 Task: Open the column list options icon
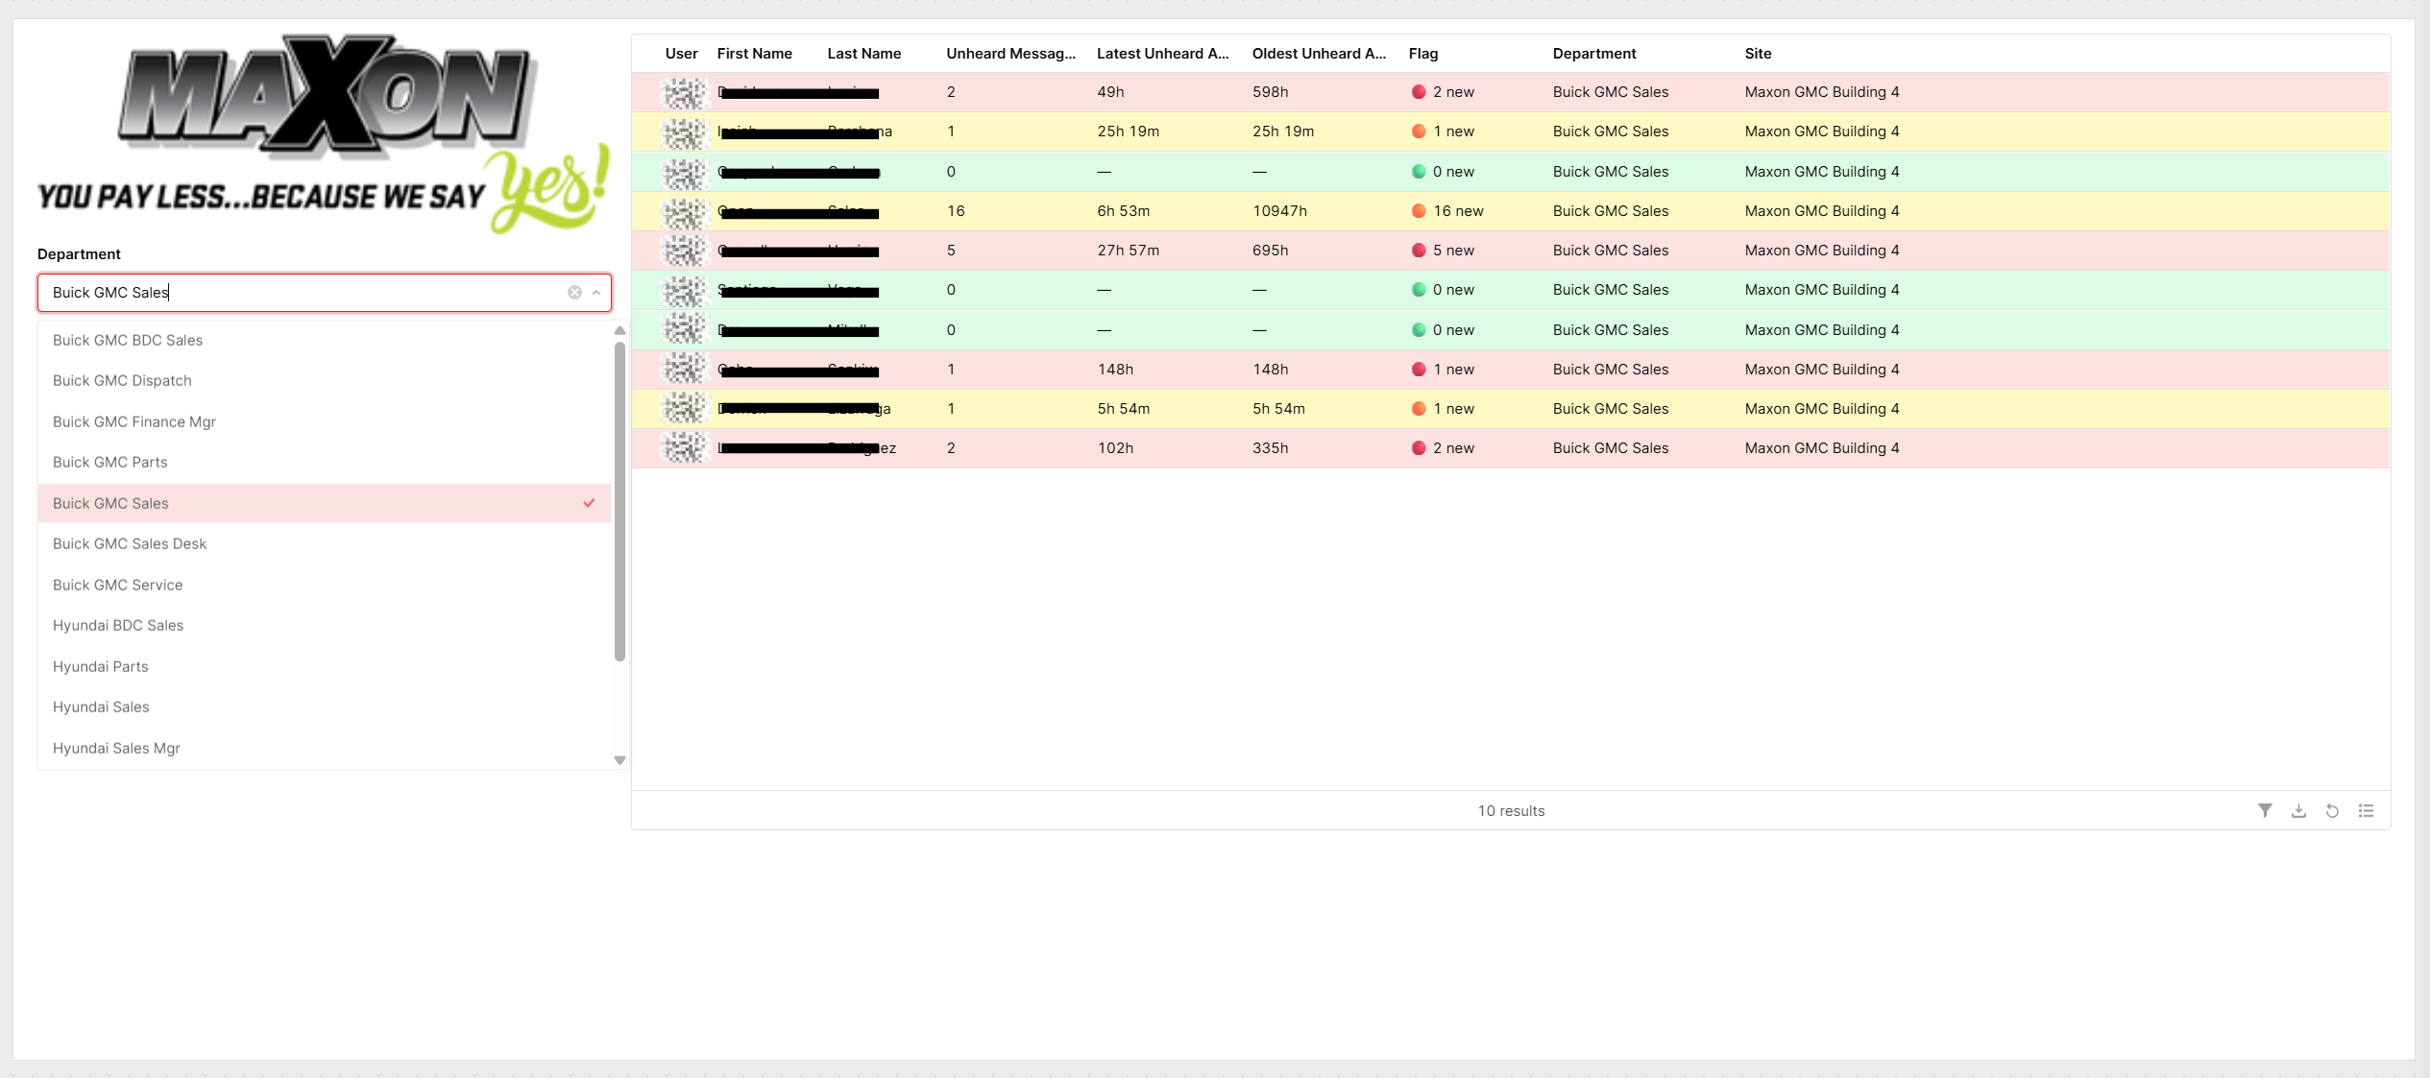pyautogui.click(x=2366, y=810)
